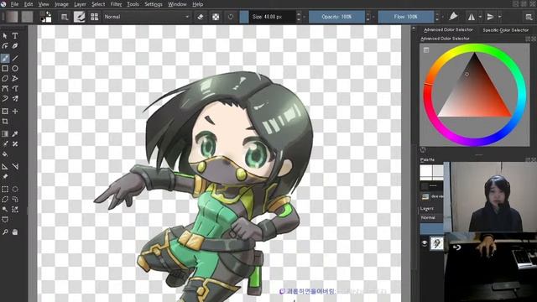
Task: Click the Flow stepper arrows
Action: click(x=437, y=17)
